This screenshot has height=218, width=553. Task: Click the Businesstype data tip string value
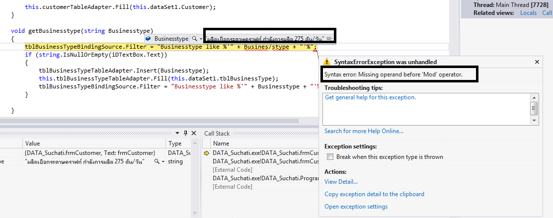(265, 38)
